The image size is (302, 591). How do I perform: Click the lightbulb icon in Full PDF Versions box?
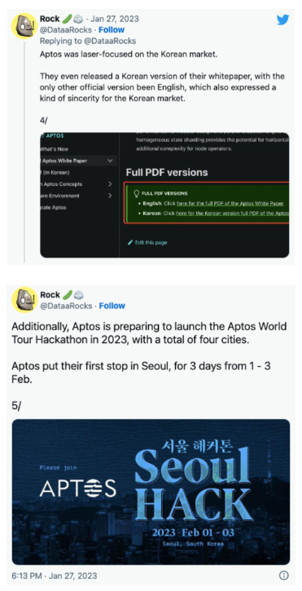[x=137, y=193]
